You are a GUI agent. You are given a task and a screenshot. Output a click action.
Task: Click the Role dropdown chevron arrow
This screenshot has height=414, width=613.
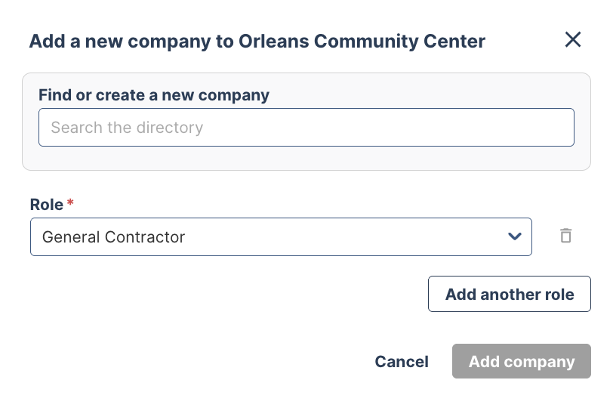(x=515, y=237)
